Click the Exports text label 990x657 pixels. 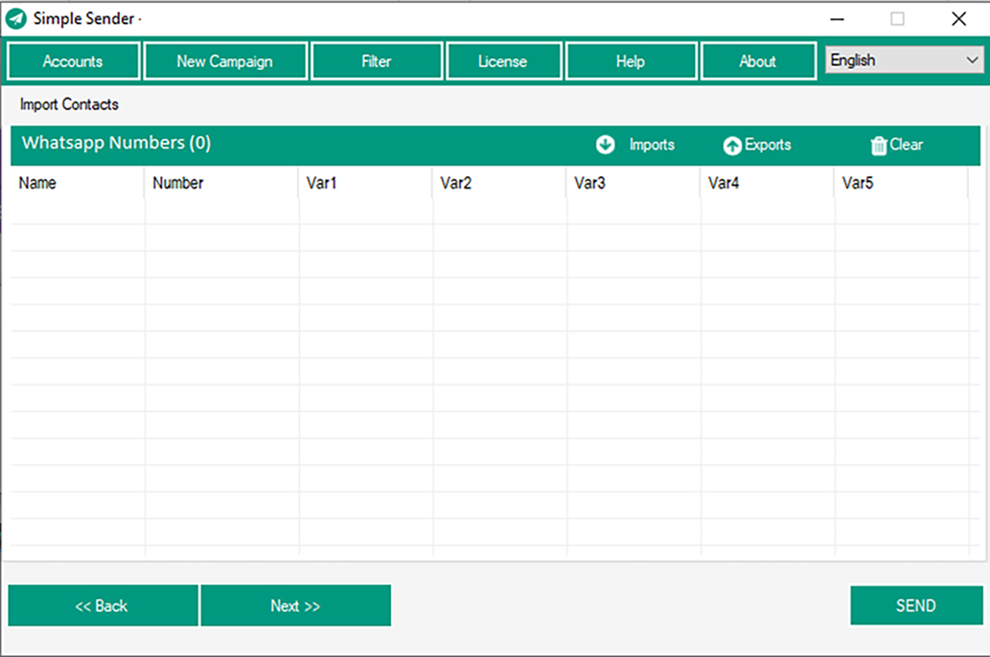point(768,145)
